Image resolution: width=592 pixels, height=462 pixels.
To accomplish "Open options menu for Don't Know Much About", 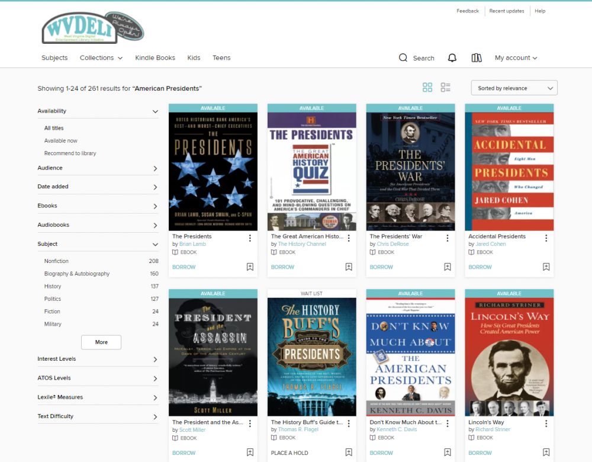I will [448, 423].
